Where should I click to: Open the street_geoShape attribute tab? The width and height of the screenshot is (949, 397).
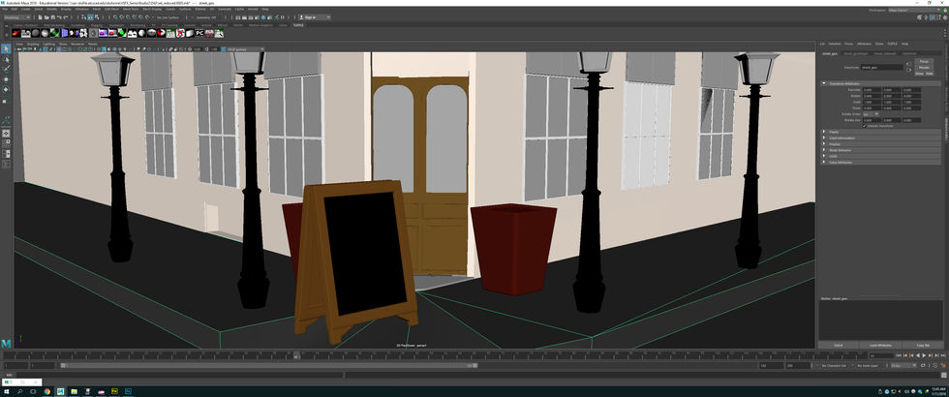point(856,53)
